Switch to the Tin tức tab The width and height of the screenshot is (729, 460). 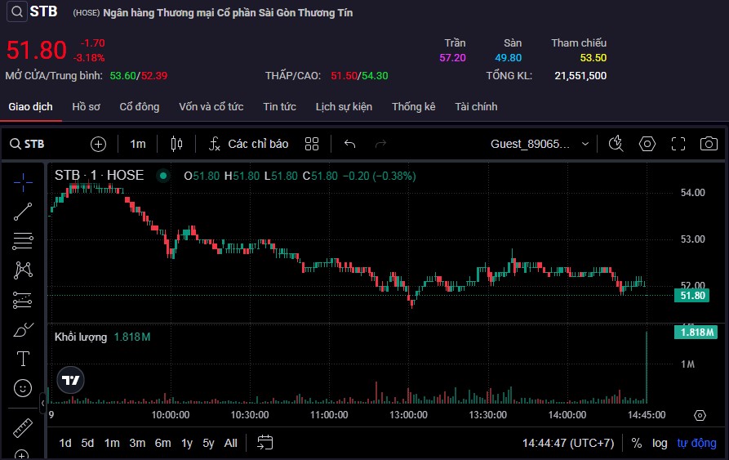pyautogui.click(x=279, y=107)
